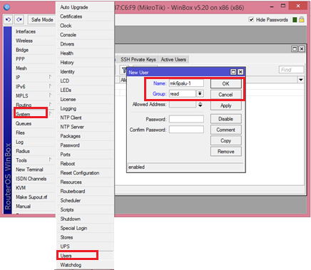This screenshot has height=270, width=311.
Task: Click the Find search box
Action: point(291,70)
